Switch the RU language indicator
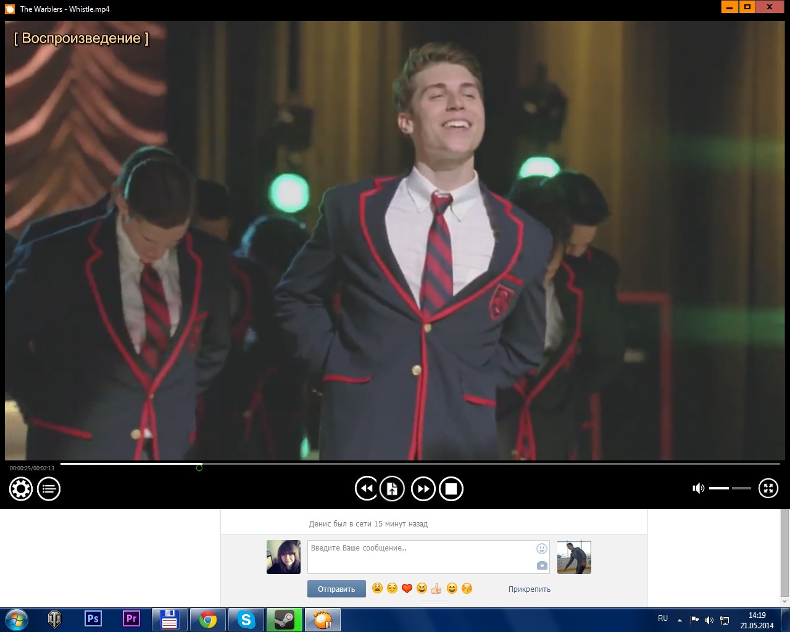The image size is (790, 632). (663, 618)
